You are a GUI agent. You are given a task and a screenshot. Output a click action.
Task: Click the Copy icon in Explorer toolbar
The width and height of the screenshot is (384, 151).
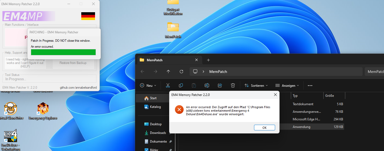click(x=181, y=85)
